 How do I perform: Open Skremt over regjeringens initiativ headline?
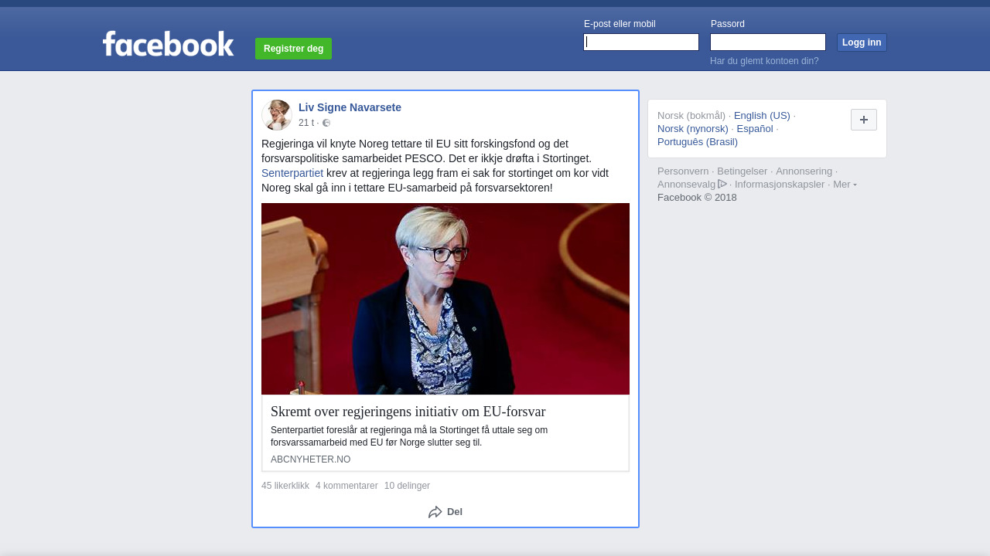tap(408, 412)
